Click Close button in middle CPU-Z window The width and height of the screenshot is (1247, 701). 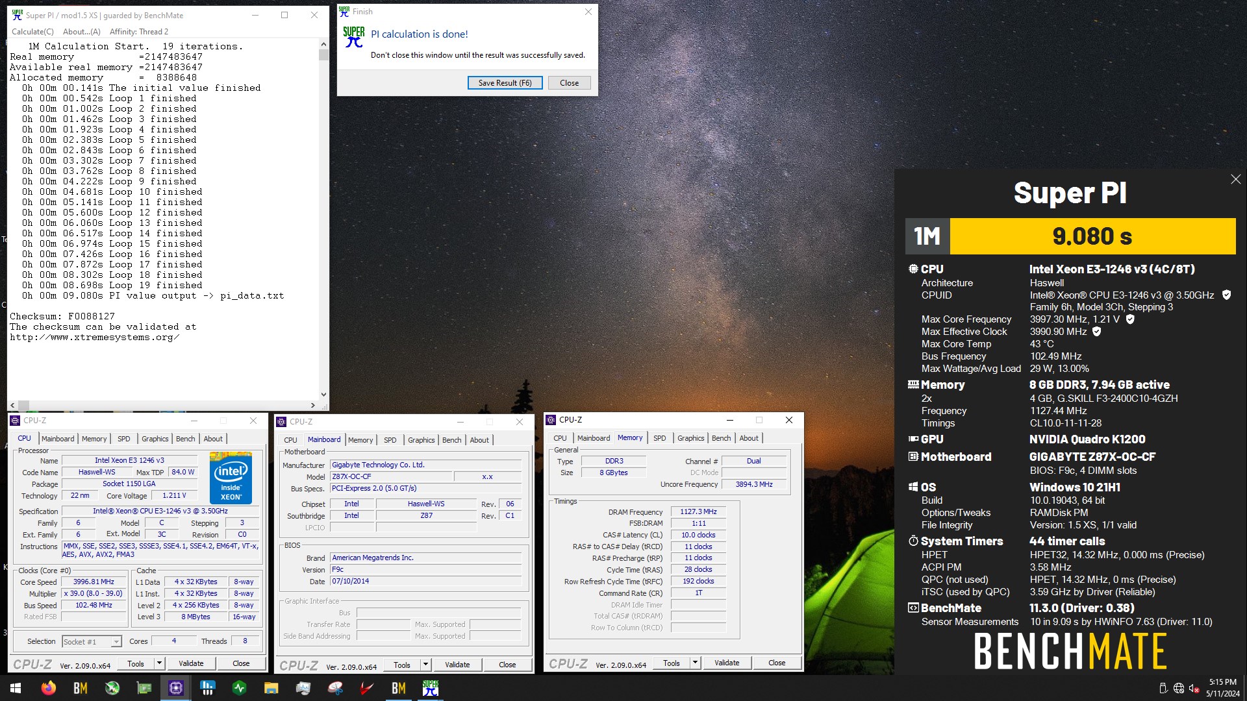507,665
